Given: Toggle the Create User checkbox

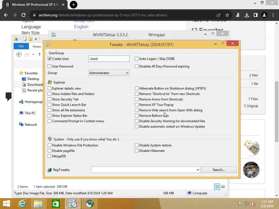Looking at the screenshot, I should [x=50, y=59].
